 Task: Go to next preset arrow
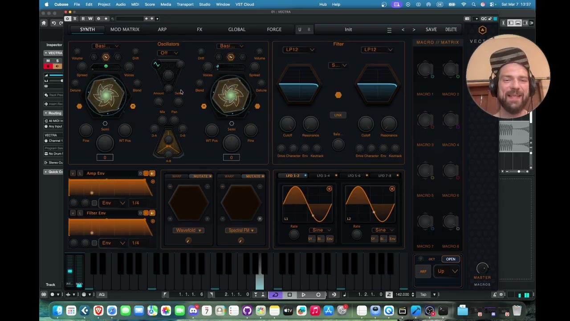[414, 30]
